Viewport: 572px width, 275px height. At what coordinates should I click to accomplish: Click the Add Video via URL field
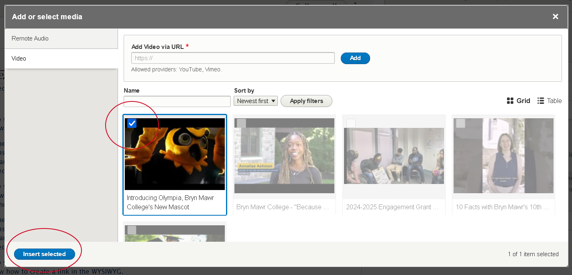(x=233, y=58)
